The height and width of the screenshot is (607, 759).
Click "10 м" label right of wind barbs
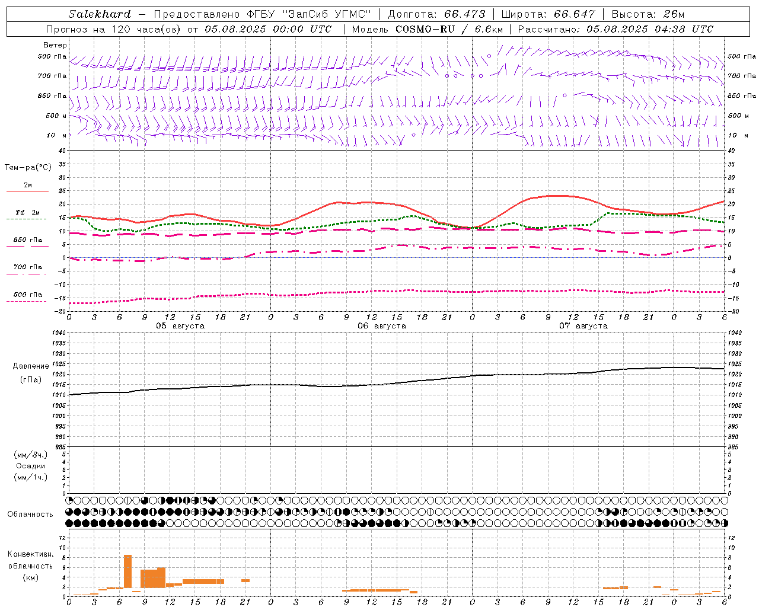738,135
